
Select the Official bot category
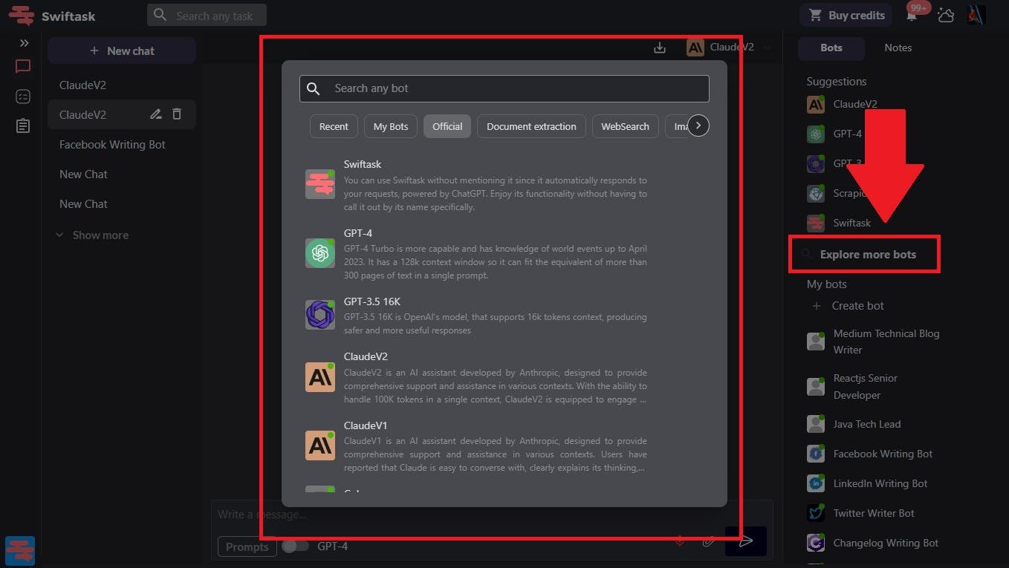[447, 126]
